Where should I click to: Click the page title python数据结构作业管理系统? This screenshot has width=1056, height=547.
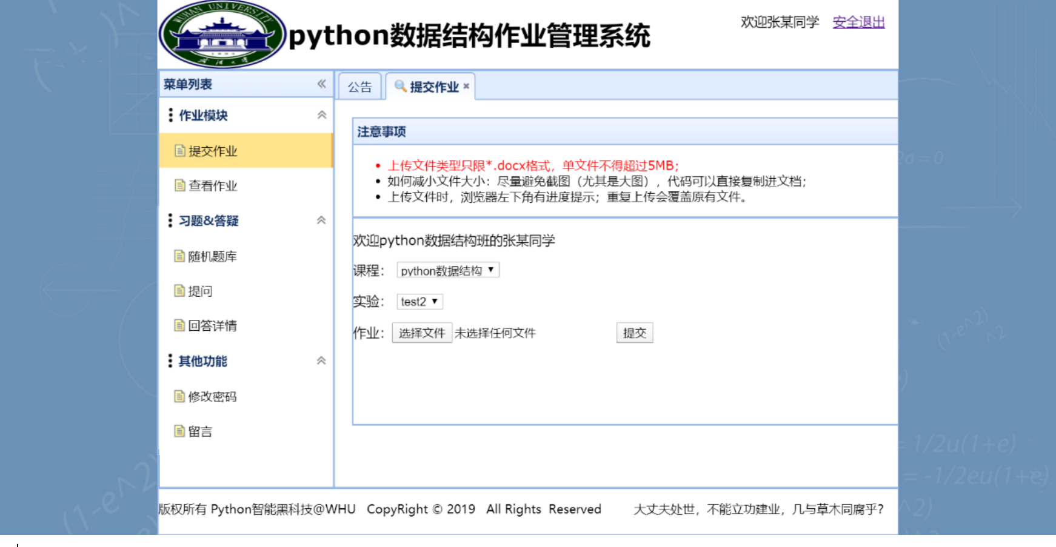tap(469, 35)
